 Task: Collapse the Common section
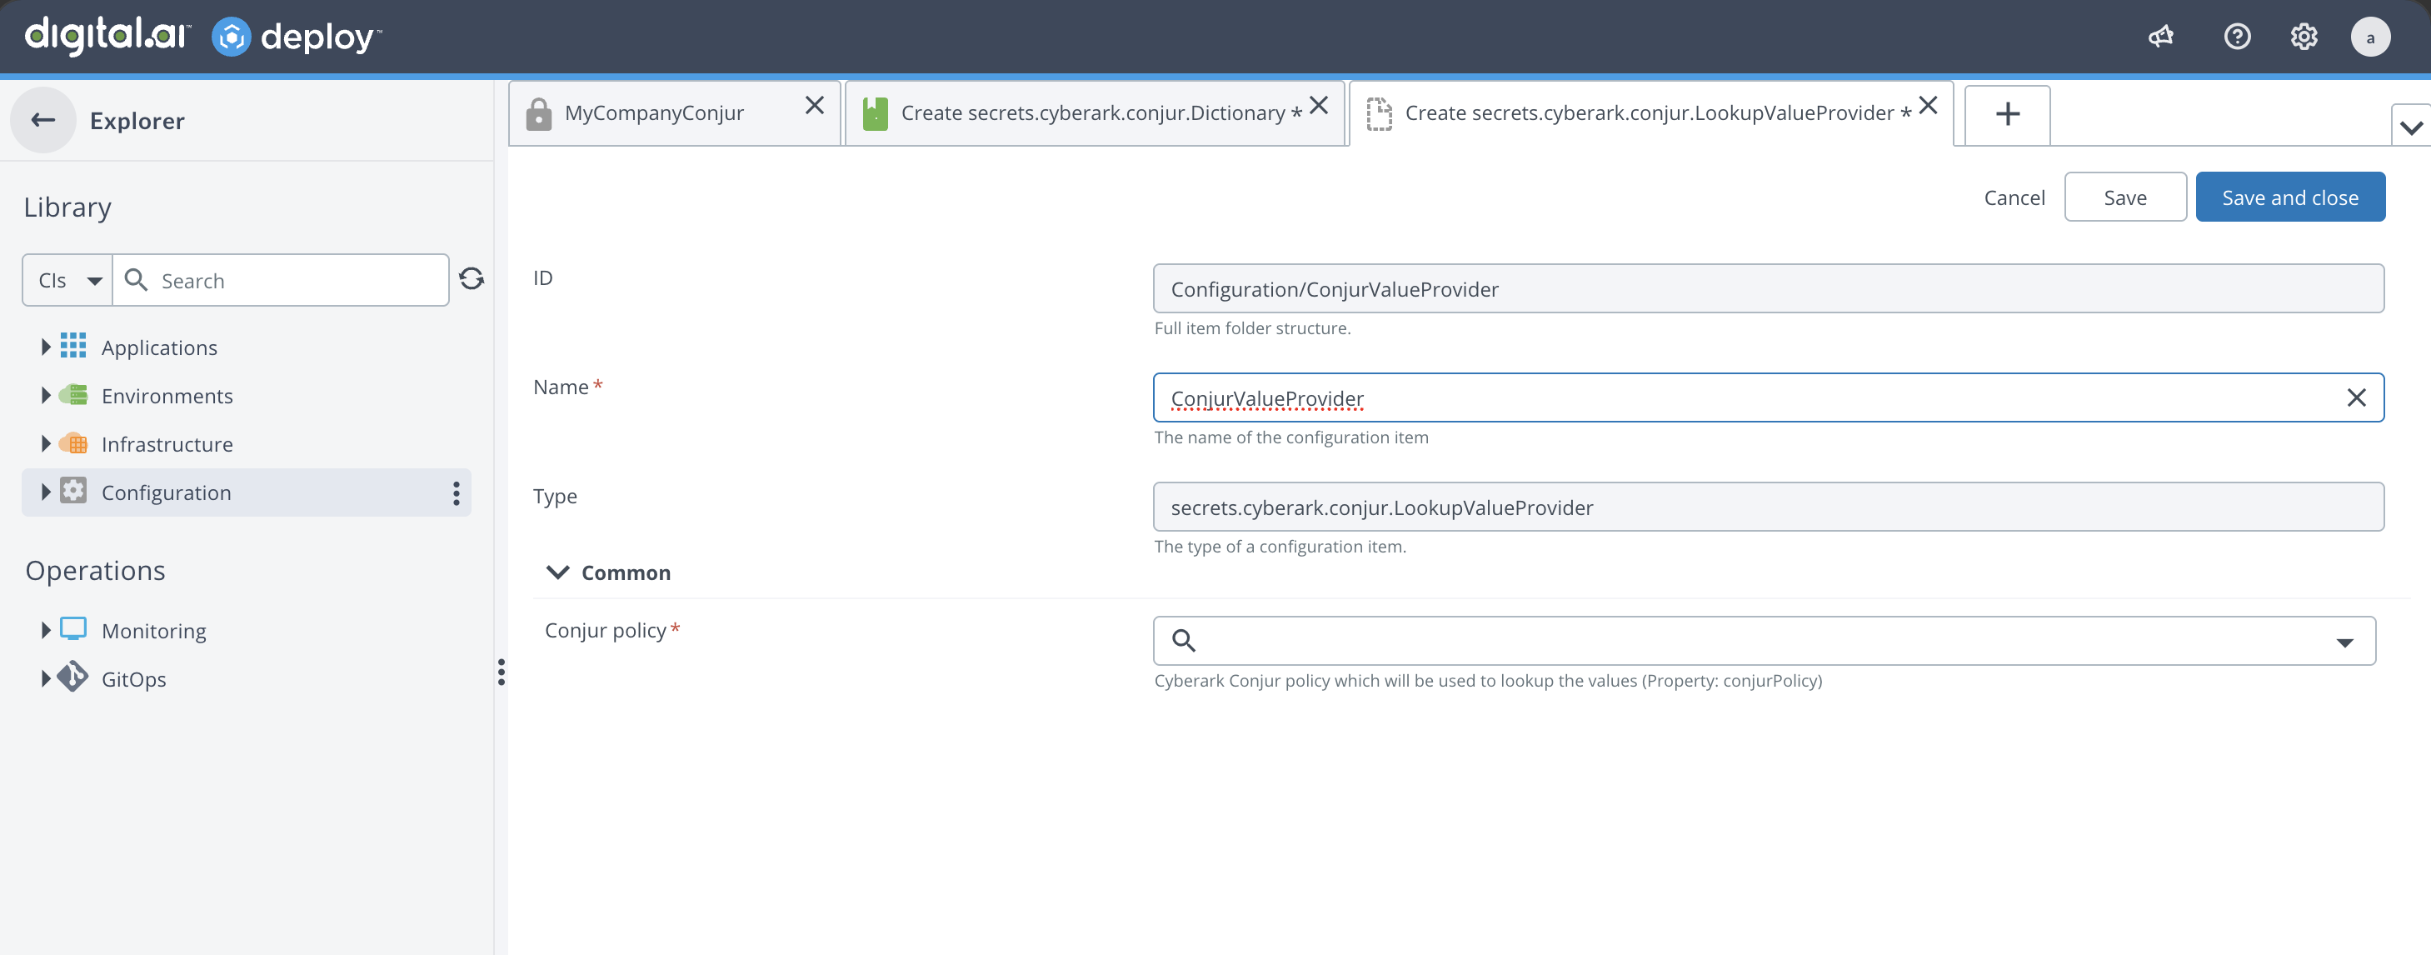[557, 572]
